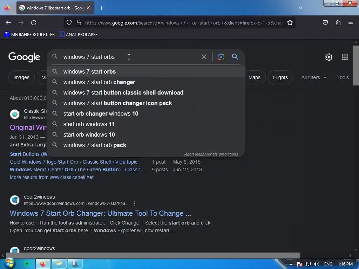Open the file explorer taskbar button
Viewport: 359px width, 269px height.
click(59, 264)
